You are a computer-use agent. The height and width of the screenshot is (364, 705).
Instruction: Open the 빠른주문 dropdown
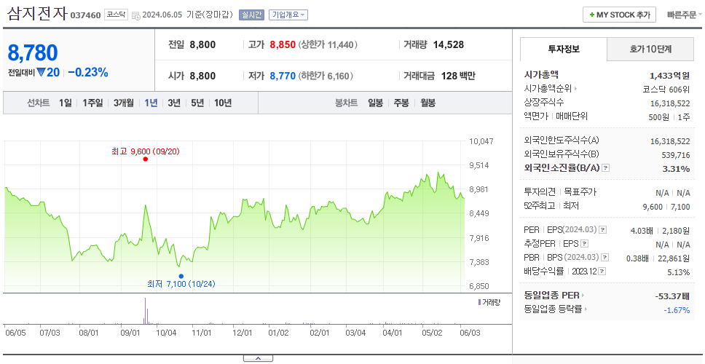685,15
